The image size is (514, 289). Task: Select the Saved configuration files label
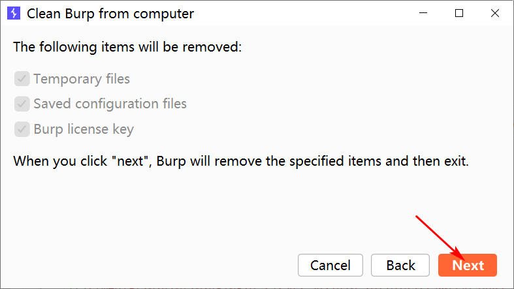tap(110, 104)
